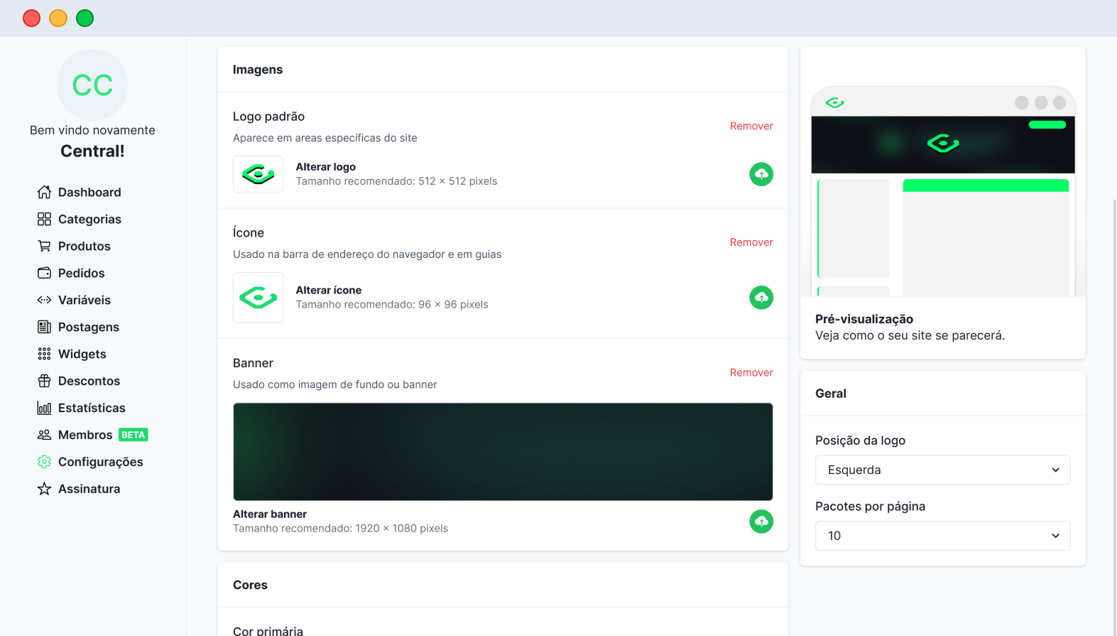The image size is (1117, 636).
Task: Click the red close window button
Action: (x=31, y=18)
